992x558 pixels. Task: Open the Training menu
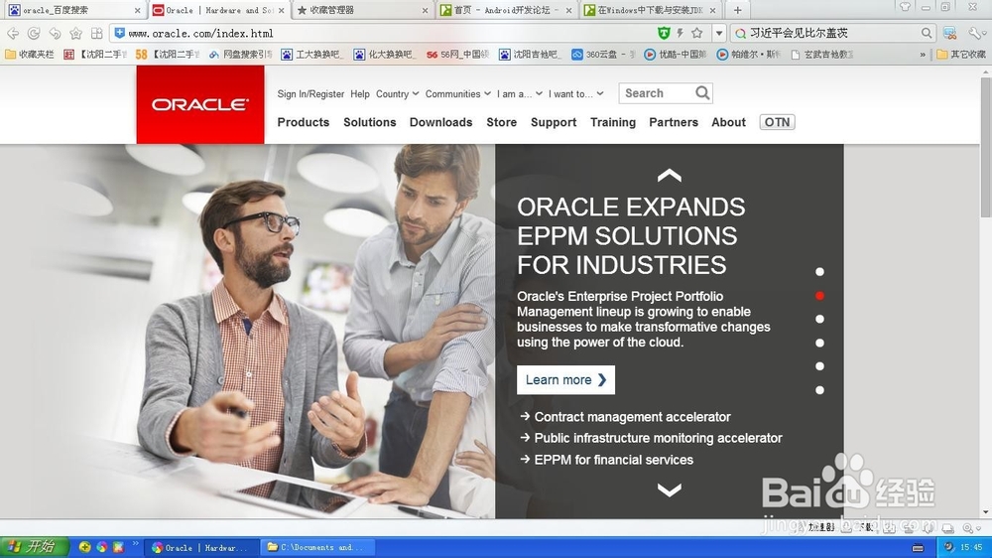click(x=613, y=122)
